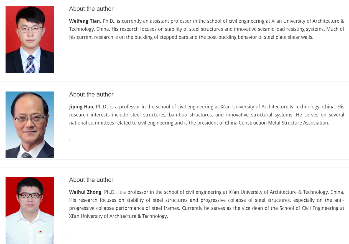Click the third 'About the author' heading
The image size is (349, 244).
pos(91,180)
